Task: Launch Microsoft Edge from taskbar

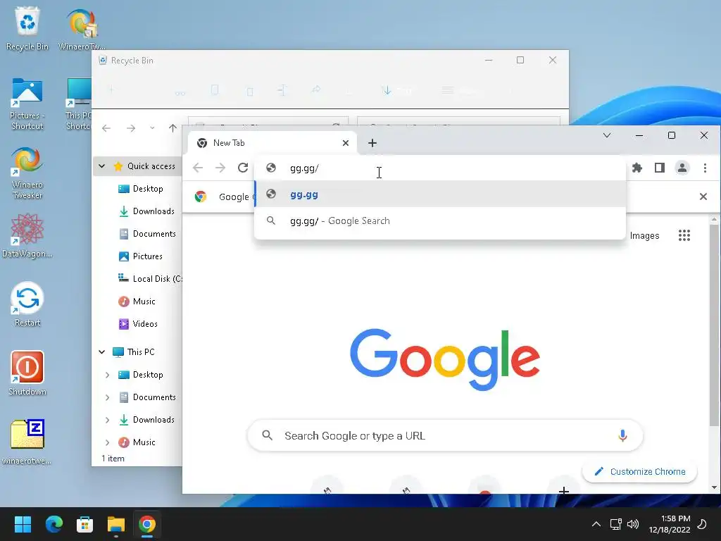Action: [x=54, y=524]
